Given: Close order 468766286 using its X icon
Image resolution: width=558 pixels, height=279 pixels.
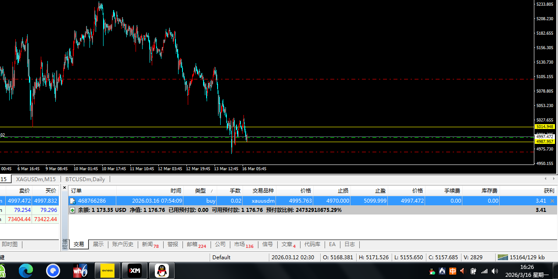Looking at the screenshot, I should point(552,201).
